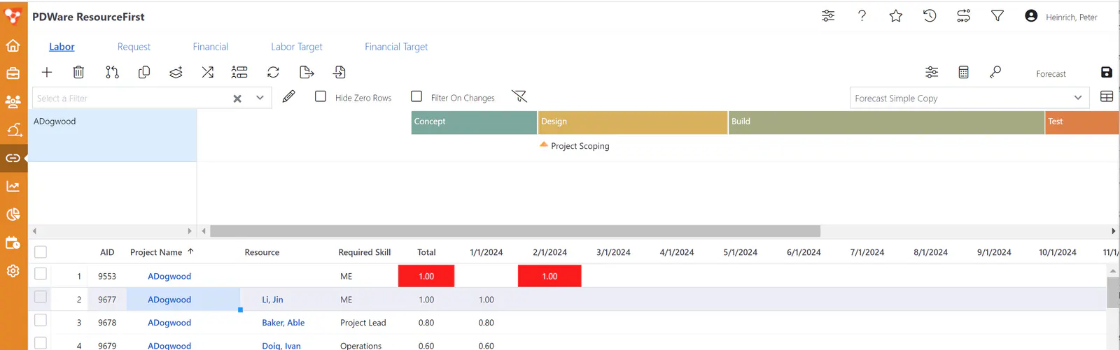Click the Project Scoping milestone marker

[543, 145]
